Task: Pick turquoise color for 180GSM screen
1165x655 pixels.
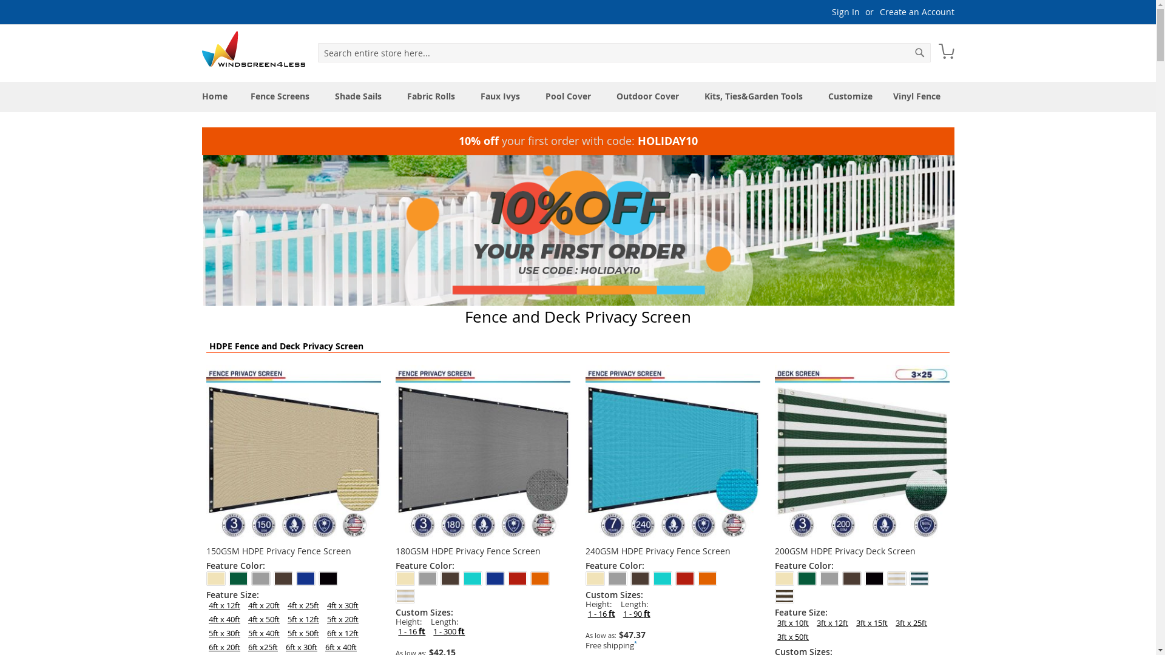Action: [473, 579]
